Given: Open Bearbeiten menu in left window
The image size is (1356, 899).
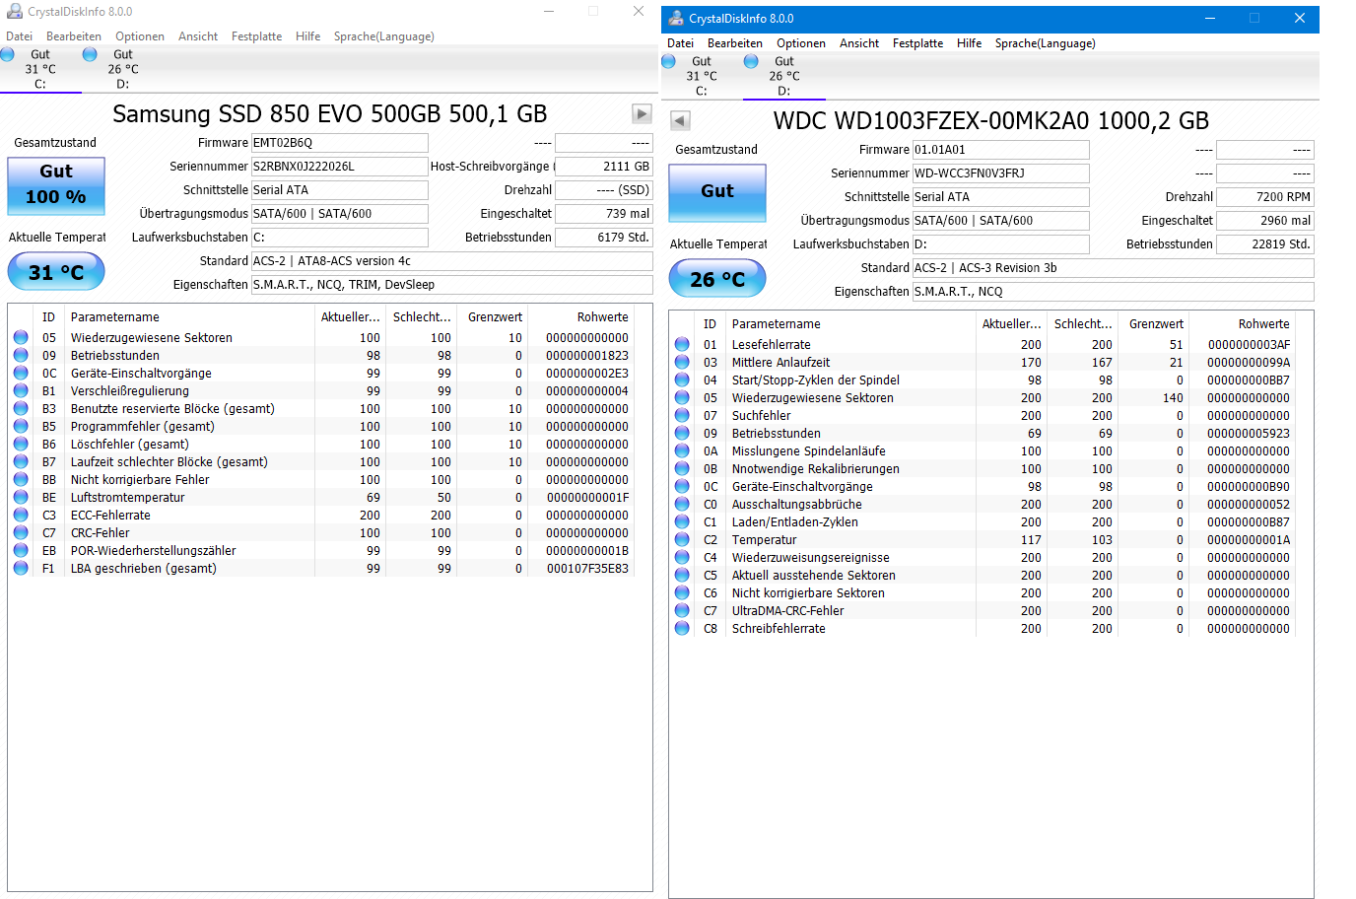Looking at the screenshot, I should [x=74, y=36].
